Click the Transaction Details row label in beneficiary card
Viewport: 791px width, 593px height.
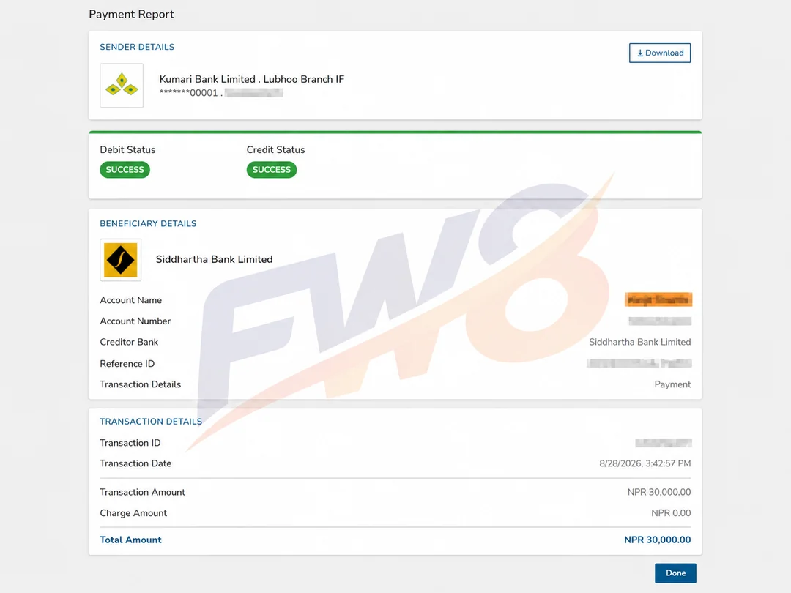(x=140, y=384)
